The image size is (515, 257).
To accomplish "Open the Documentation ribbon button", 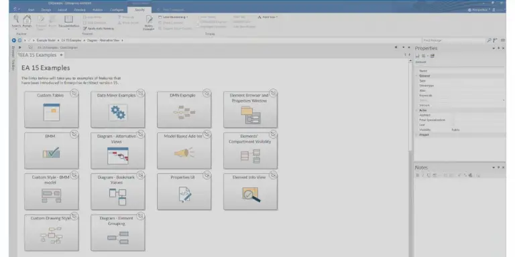I will pyautogui.click(x=68, y=21).
